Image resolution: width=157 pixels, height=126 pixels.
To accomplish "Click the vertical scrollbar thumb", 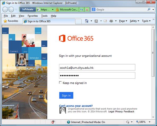I will click(x=153, y=53).
